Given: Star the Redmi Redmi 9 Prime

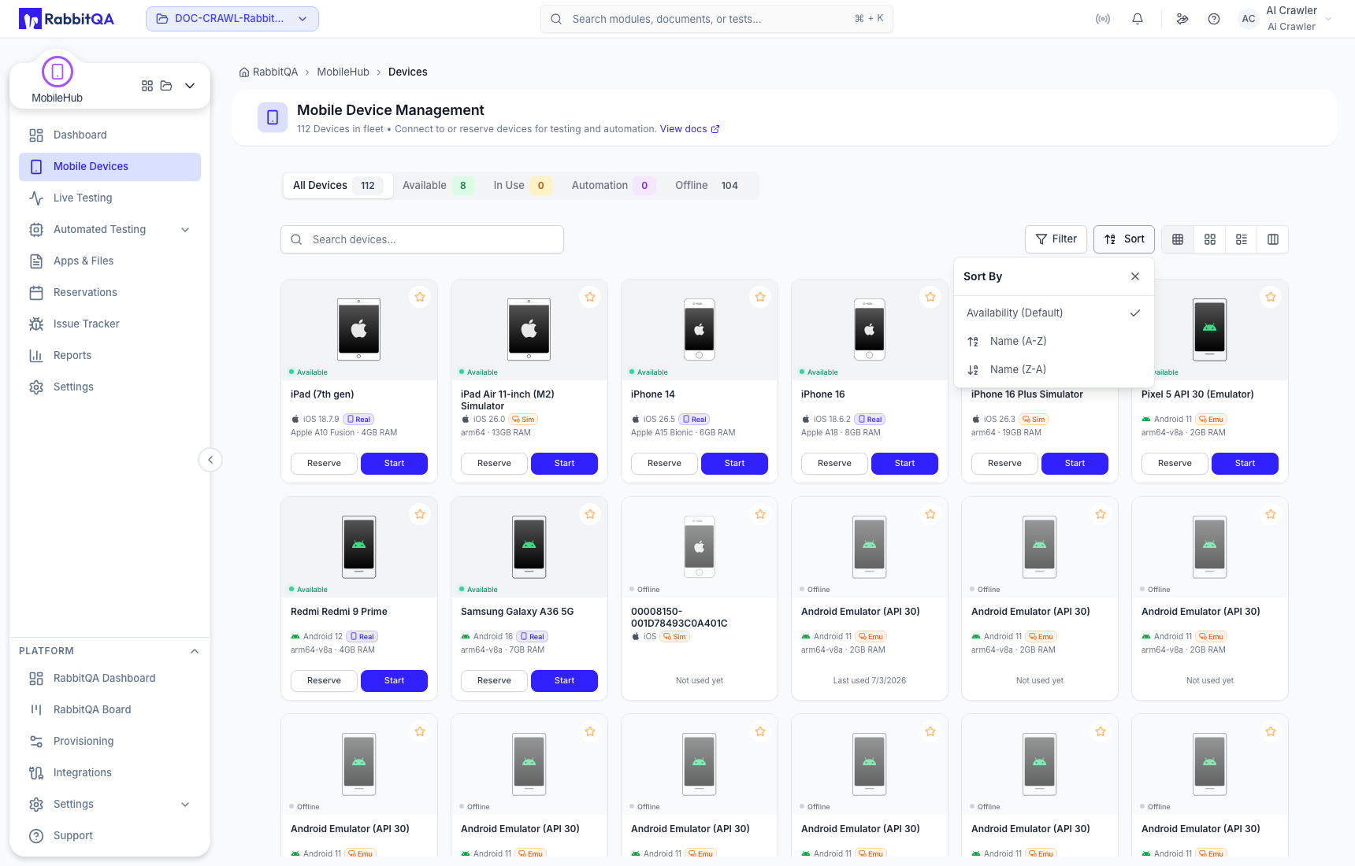Looking at the screenshot, I should (420, 514).
